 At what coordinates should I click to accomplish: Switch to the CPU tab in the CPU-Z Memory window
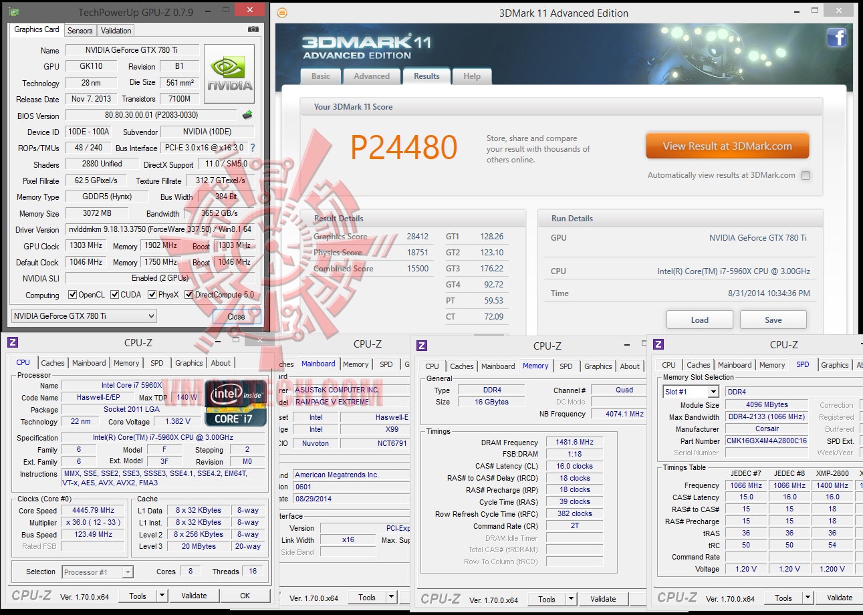[433, 366]
